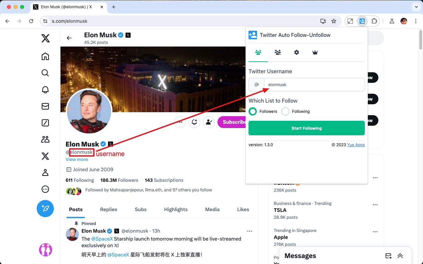
Task: Select the Communities icon in the sidebar
Action: tap(45, 139)
